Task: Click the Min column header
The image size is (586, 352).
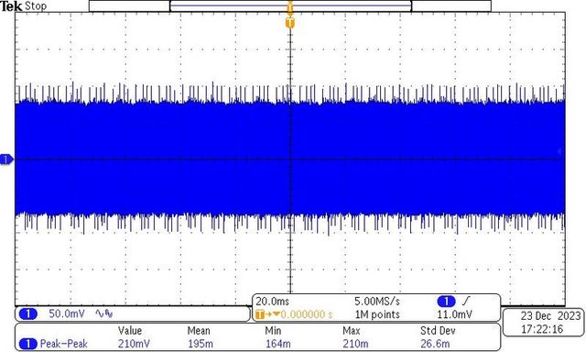Action: click(273, 331)
